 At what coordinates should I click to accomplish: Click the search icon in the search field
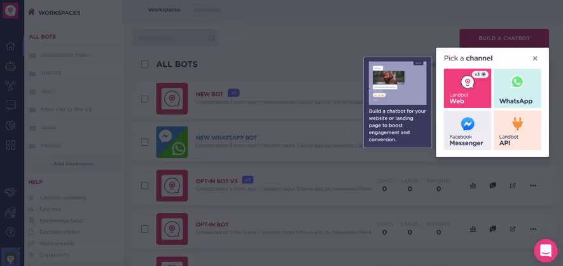coord(211,38)
